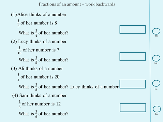This screenshot has width=163, height=122.
Task: Click the one-sixth fraction in question 4
Action: (36, 114)
